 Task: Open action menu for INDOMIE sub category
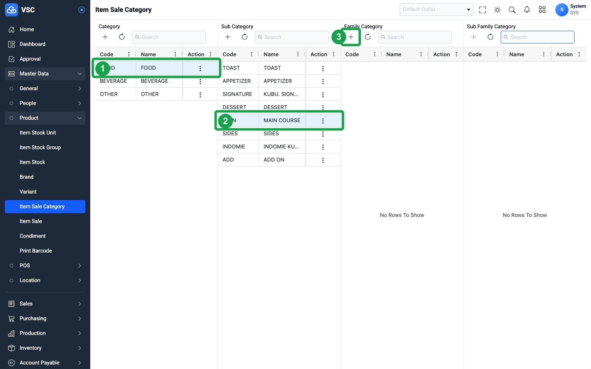click(x=323, y=147)
